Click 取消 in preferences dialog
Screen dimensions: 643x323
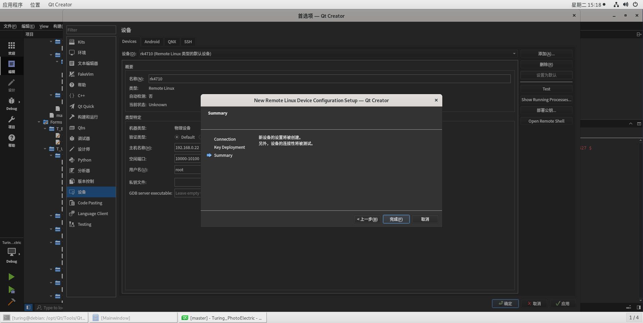click(x=534, y=304)
